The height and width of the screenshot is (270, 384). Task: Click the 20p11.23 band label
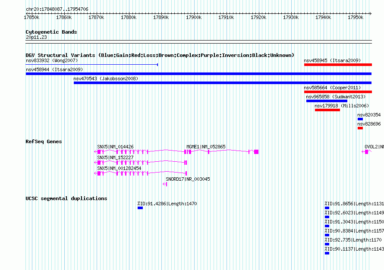(36, 37)
